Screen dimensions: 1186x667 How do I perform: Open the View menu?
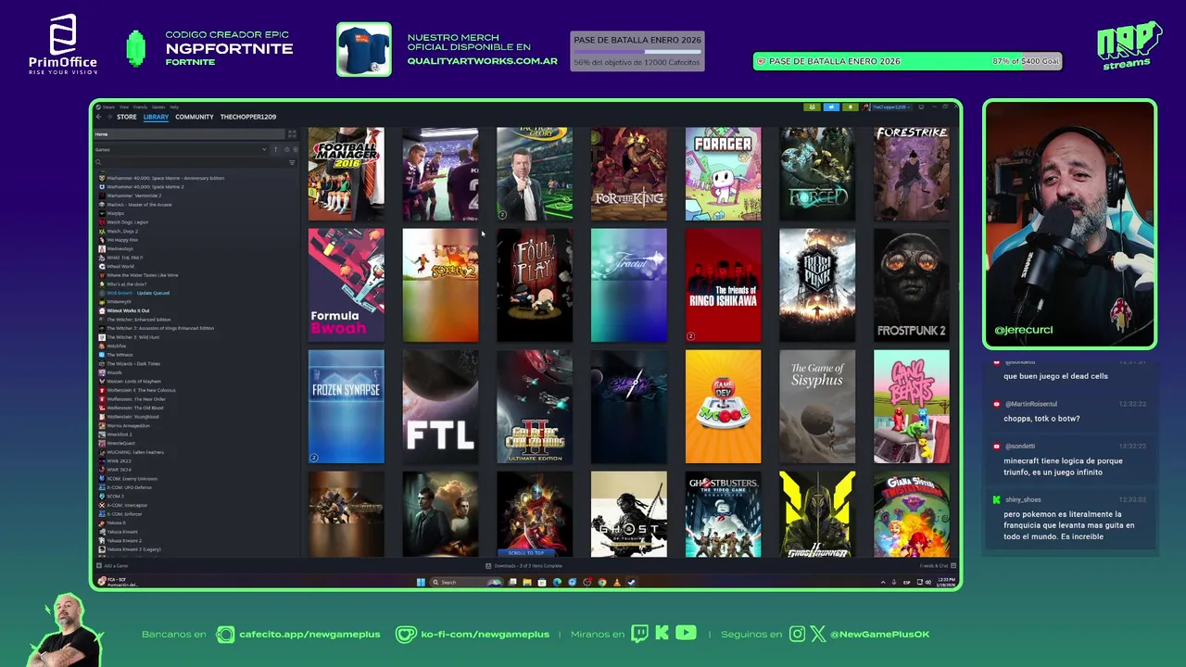pyautogui.click(x=124, y=107)
